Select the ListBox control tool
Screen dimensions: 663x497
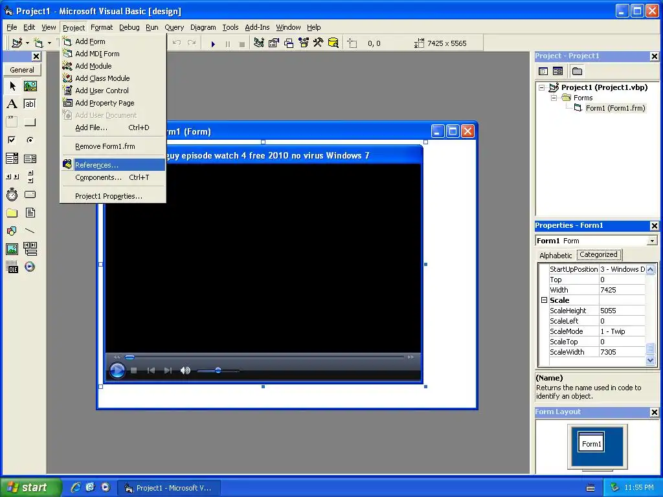(30, 159)
